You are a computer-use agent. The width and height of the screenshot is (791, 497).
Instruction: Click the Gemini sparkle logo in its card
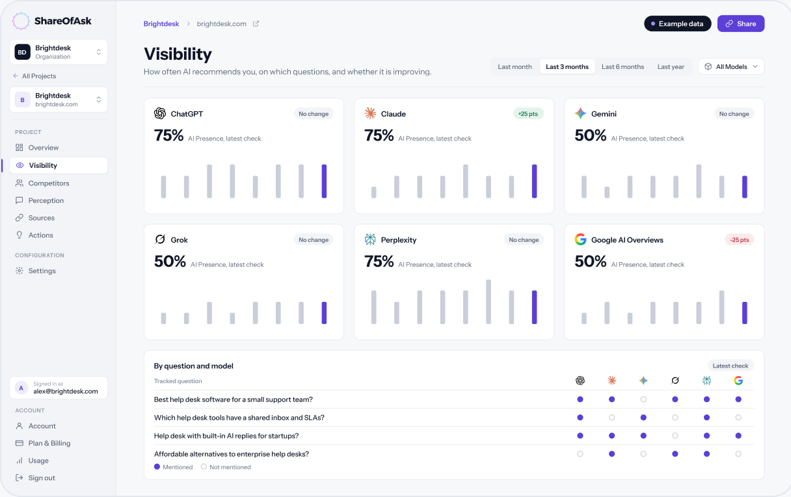click(x=580, y=114)
